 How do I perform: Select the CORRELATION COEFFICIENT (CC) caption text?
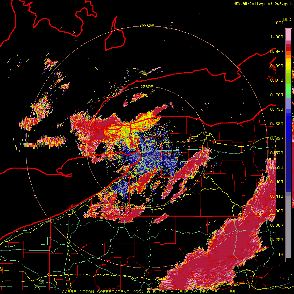[x=103, y=292]
